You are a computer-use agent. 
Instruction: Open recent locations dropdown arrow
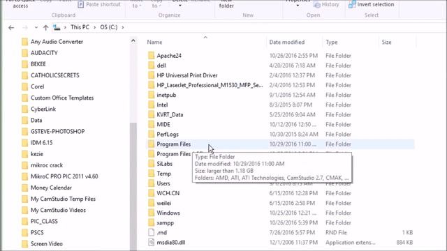click(x=36, y=28)
